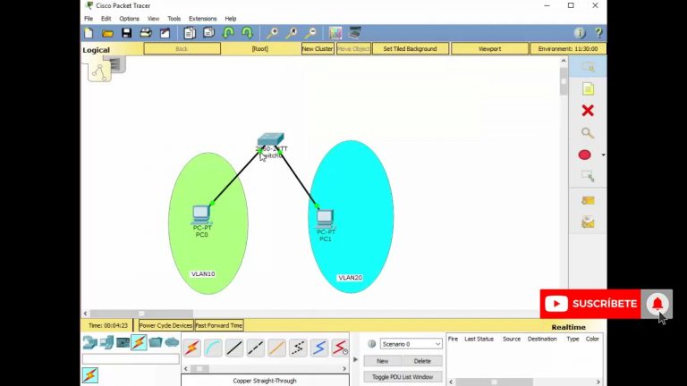Expand the PDU list panel arrow
687x386 pixels.
pos(355,360)
